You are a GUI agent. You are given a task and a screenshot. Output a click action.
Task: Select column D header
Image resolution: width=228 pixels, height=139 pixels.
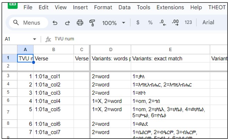(x=111, y=50)
